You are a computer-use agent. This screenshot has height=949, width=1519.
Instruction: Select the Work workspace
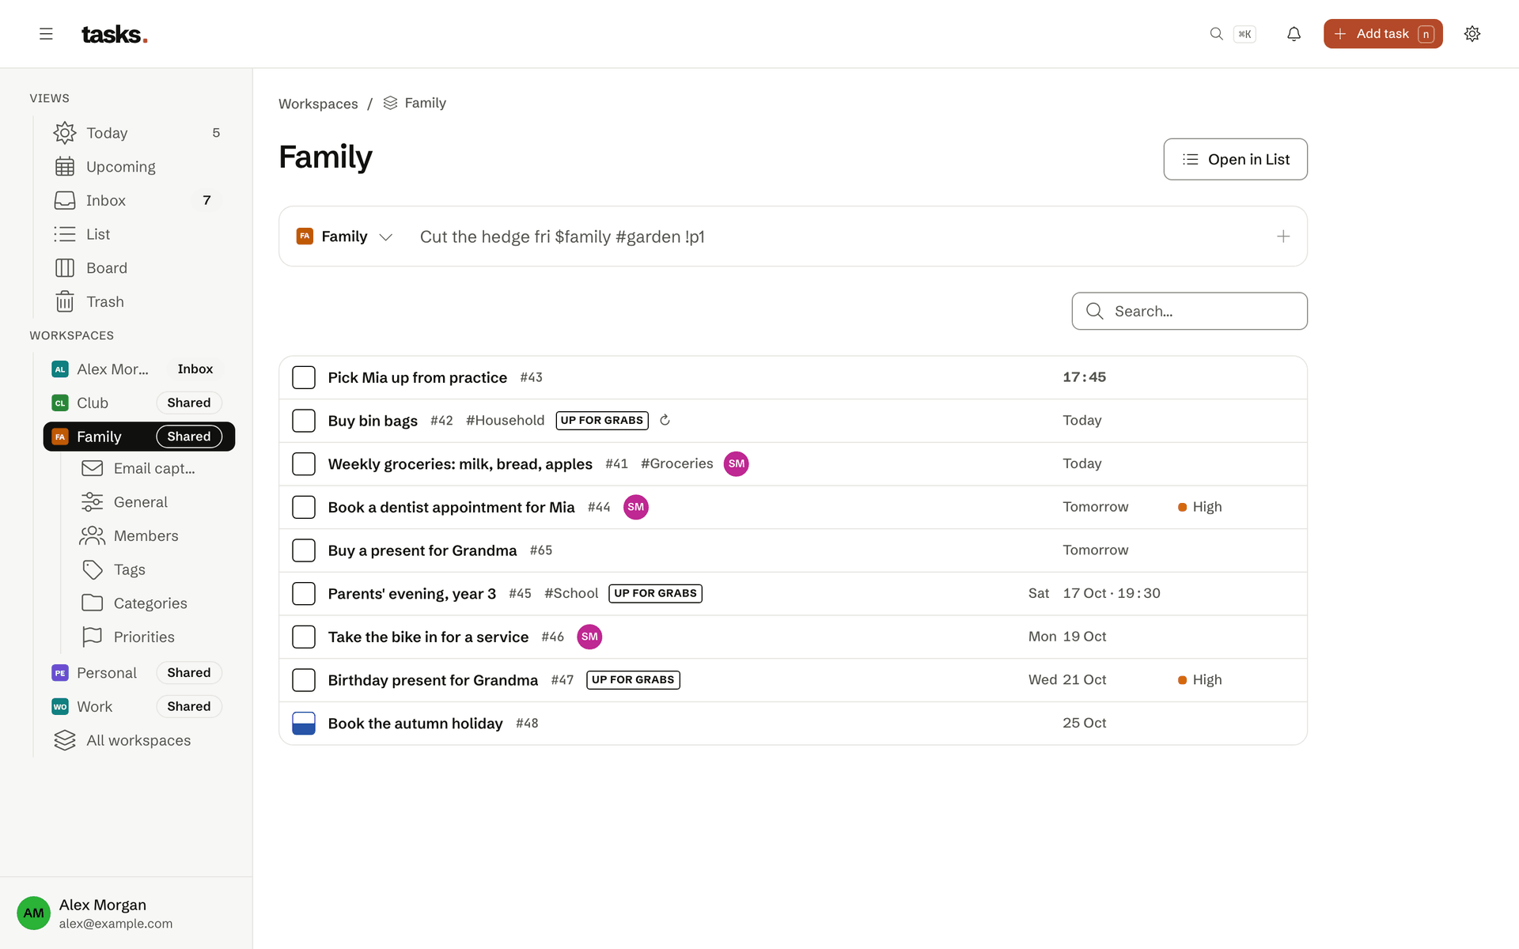[x=138, y=706]
